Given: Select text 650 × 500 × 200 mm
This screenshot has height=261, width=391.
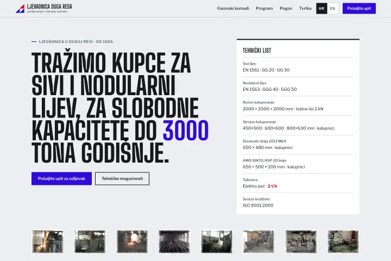Looking at the screenshot, I should click(263, 166).
